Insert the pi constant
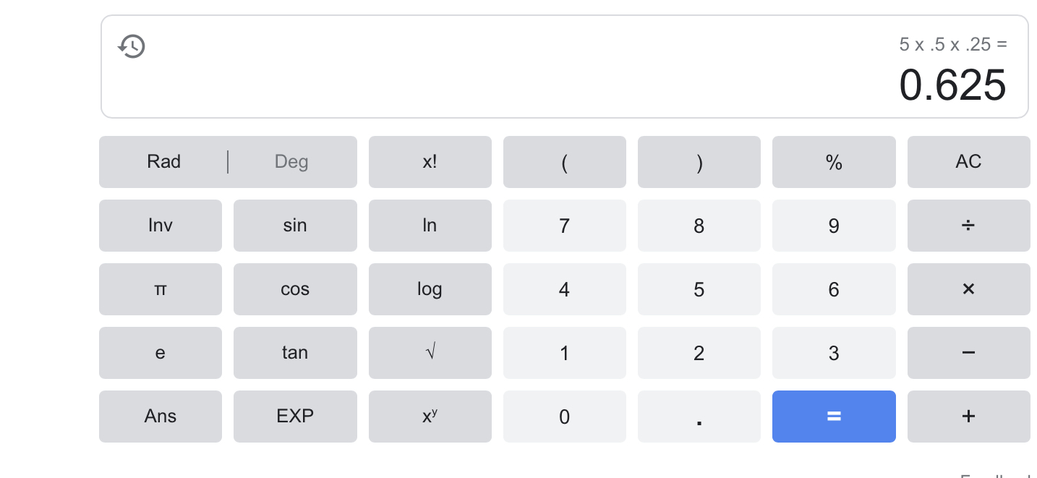Viewport: 1037px width, 478px height. click(x=161, y=289)
